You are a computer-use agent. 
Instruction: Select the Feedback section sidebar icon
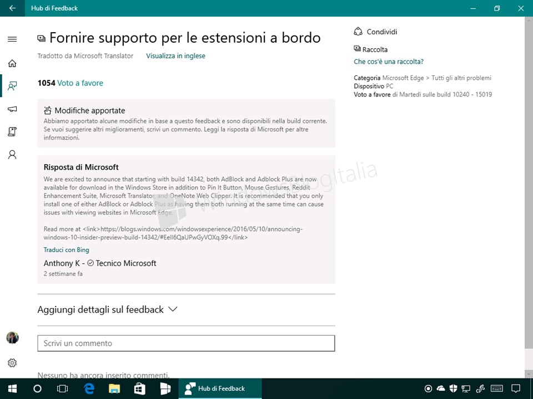coord(12,86)
